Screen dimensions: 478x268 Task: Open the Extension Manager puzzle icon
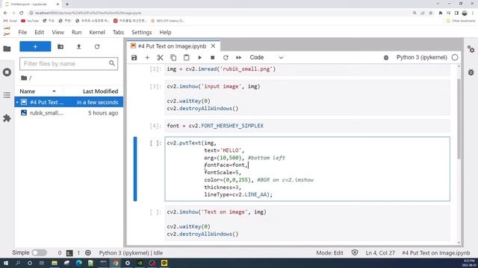[x=7, y=118]
